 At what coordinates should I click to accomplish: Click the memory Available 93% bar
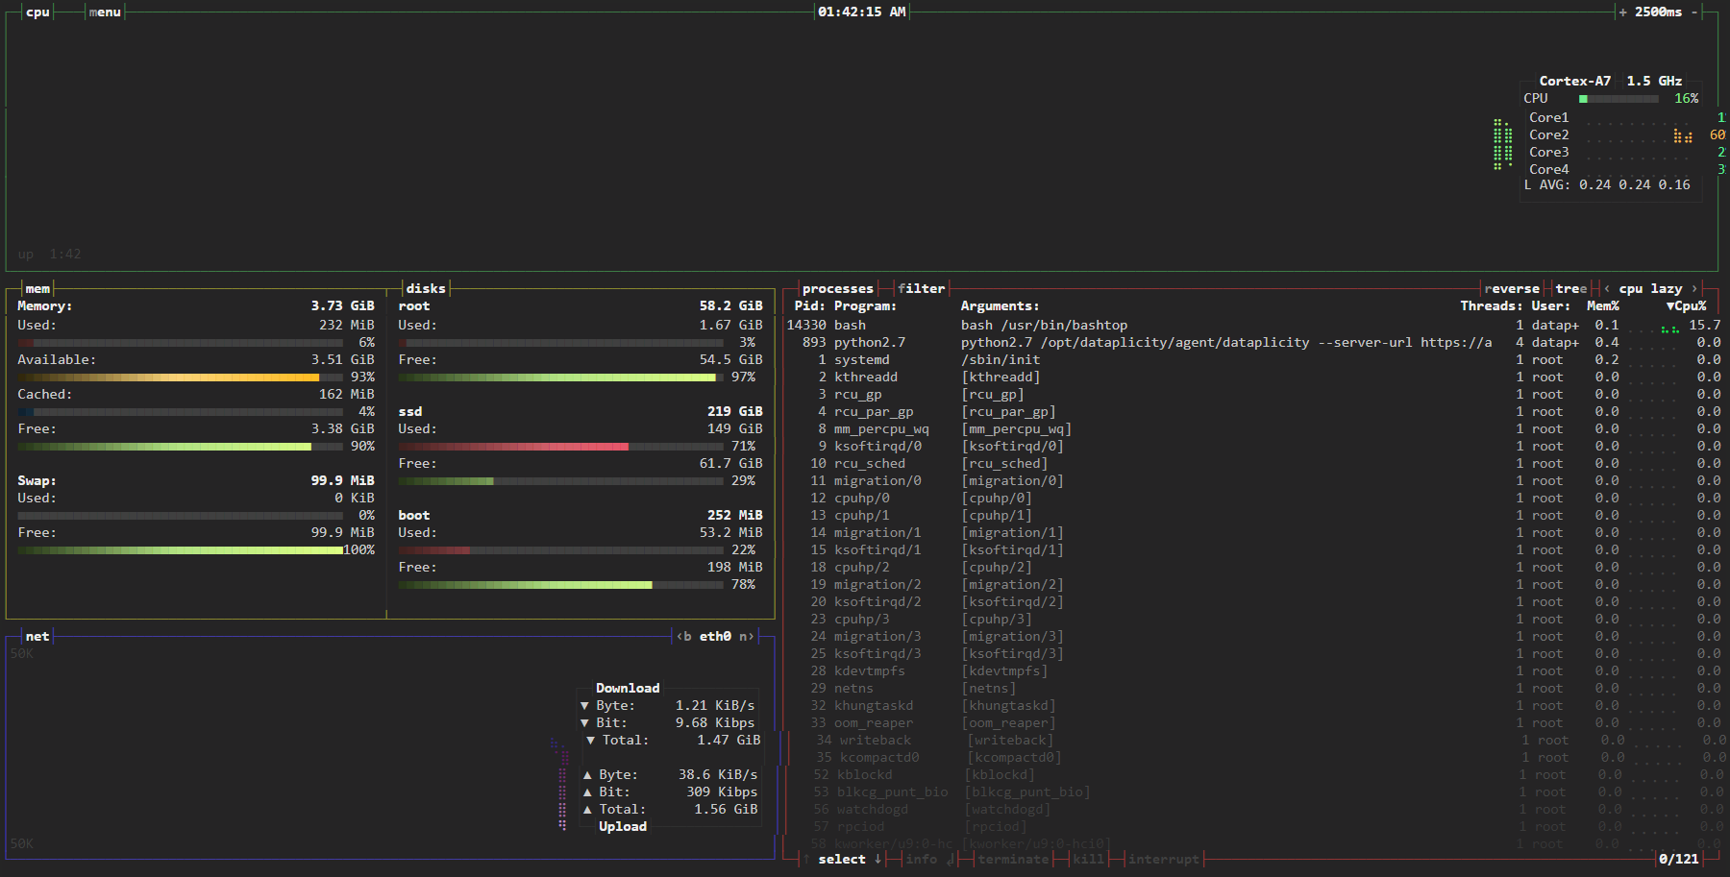180,378
